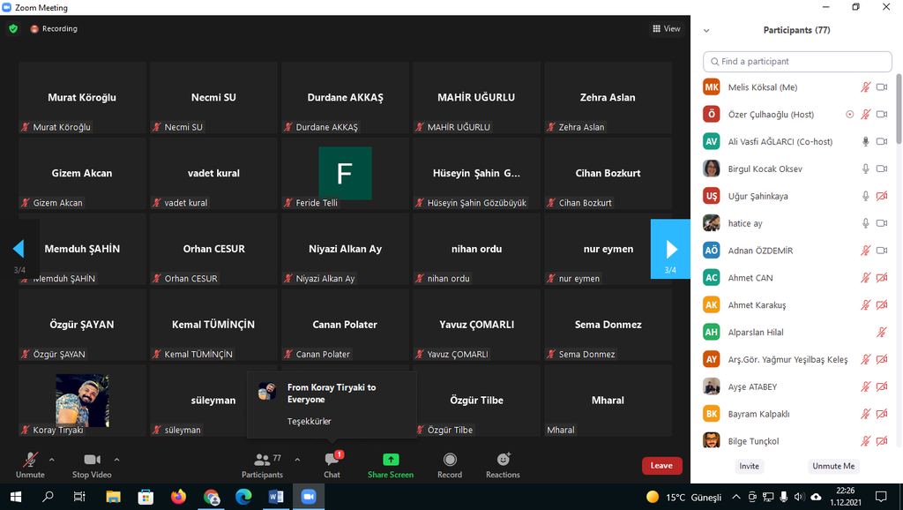Click Alparslan Hilal muted mic icon
This screenshot has width=903, height=510.
pos(882,333)
